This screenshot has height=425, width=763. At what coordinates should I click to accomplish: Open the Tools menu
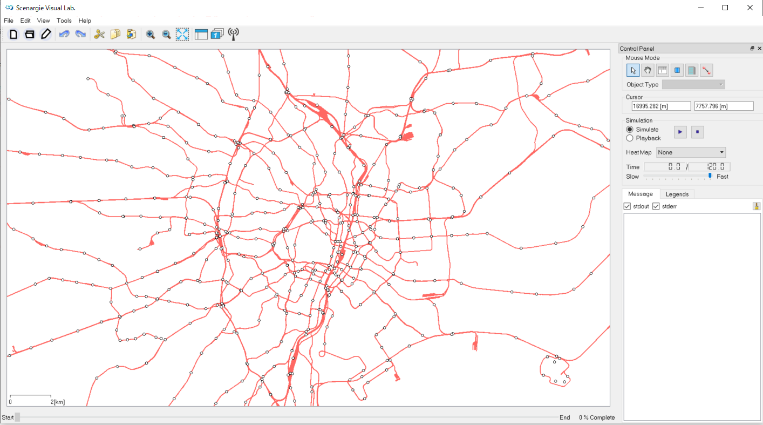(64, 21)
